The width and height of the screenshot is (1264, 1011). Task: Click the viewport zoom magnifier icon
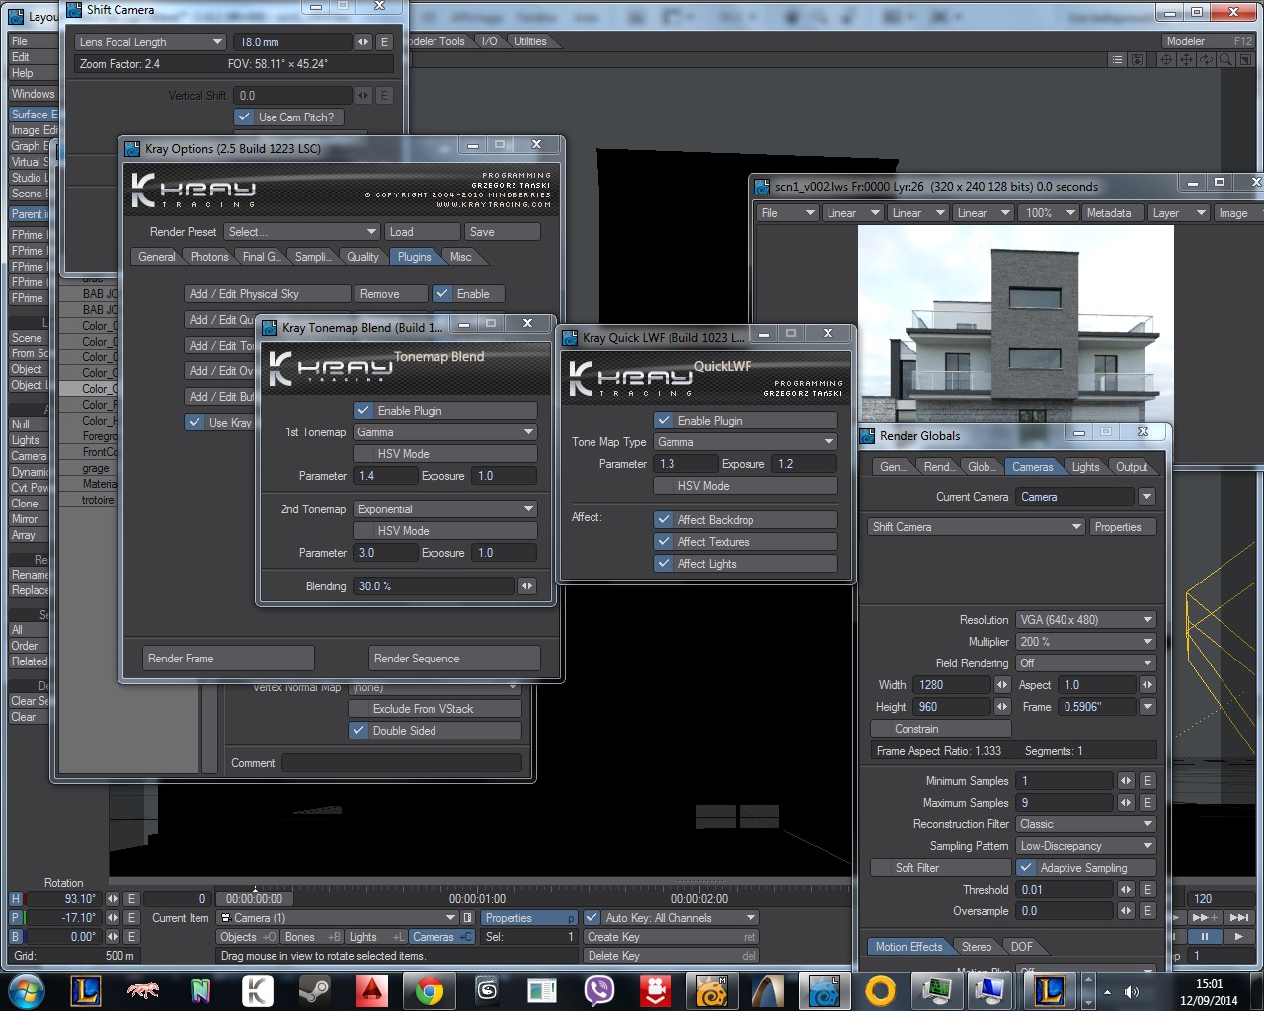[x=1225, y=60]
